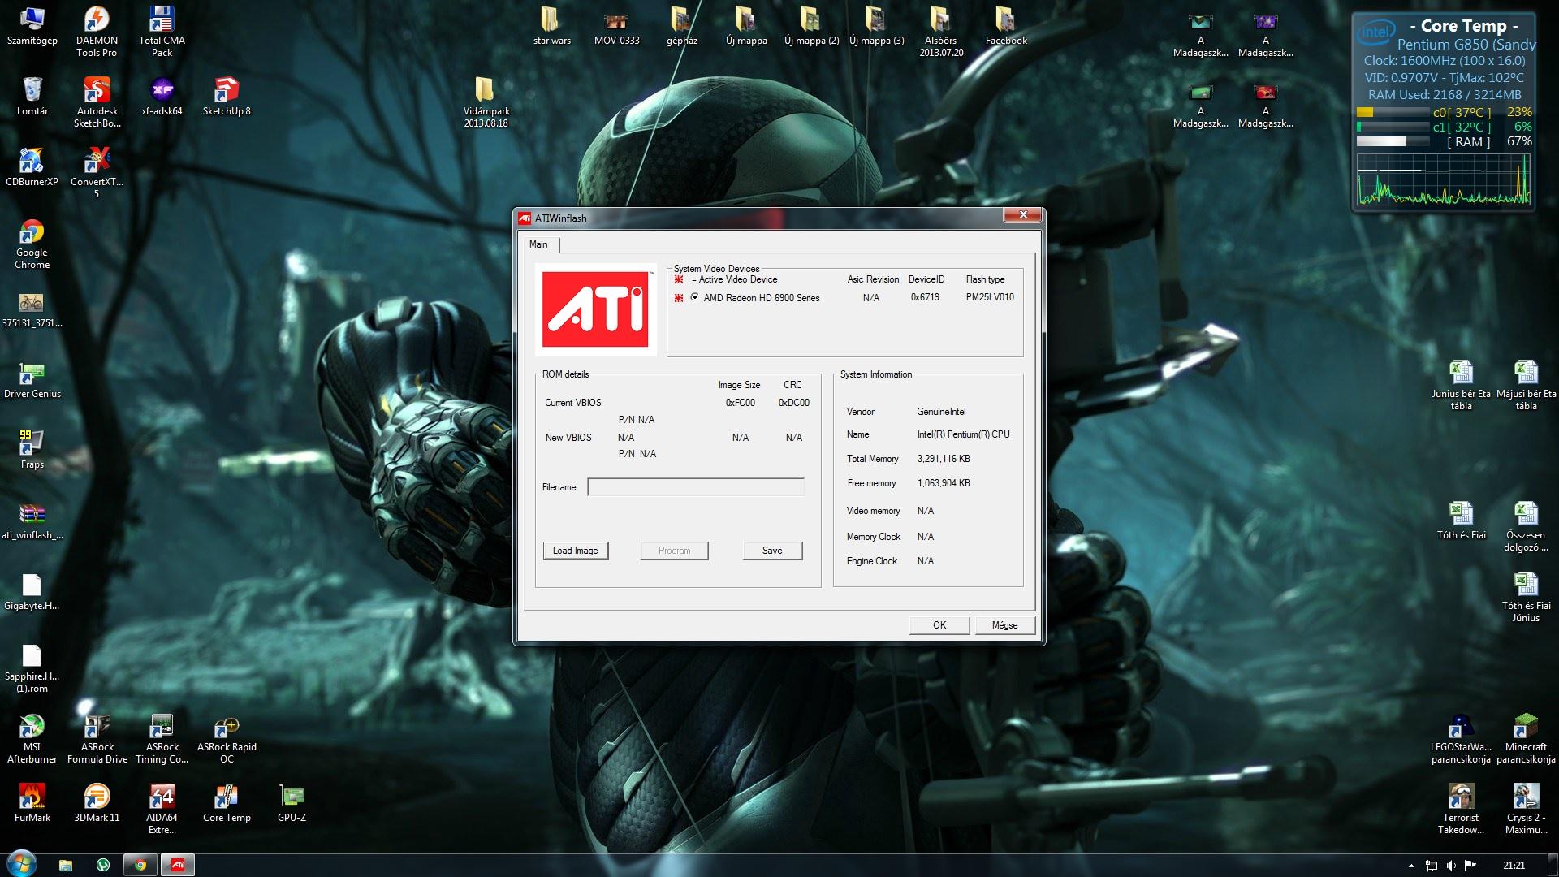Click the ATIWinflash taskbar button
The image size is (1559, 877).
[x=178, y=865]
